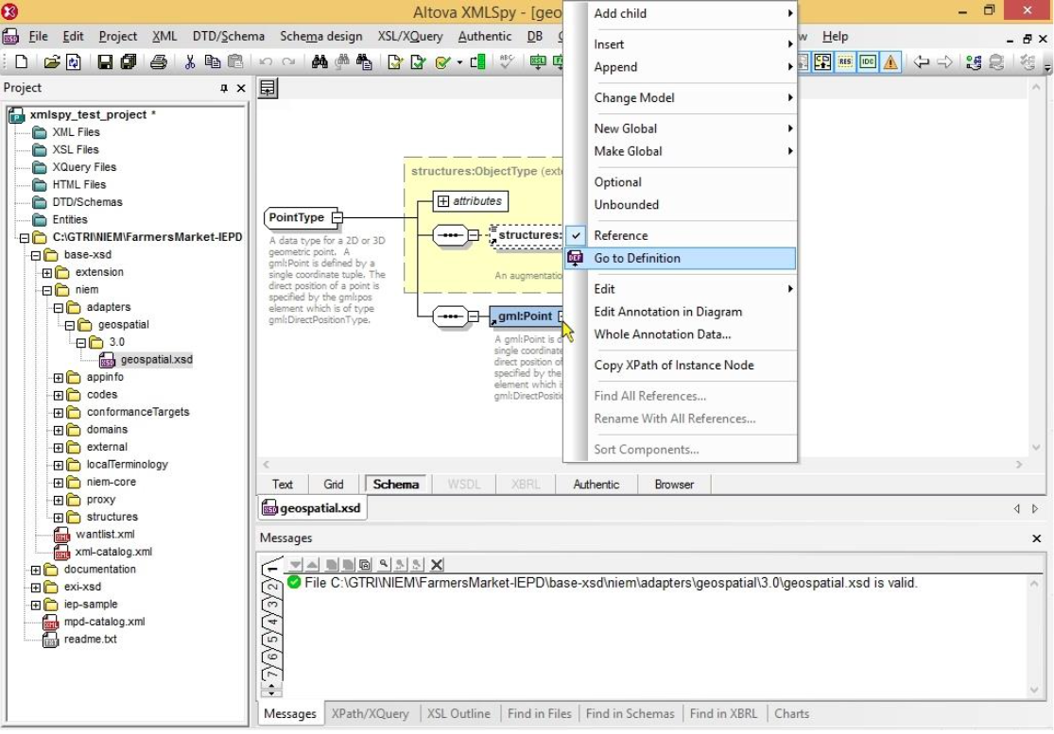Expand the domains folder in Project tree
Screen dimensions: 1054x734
59,429
